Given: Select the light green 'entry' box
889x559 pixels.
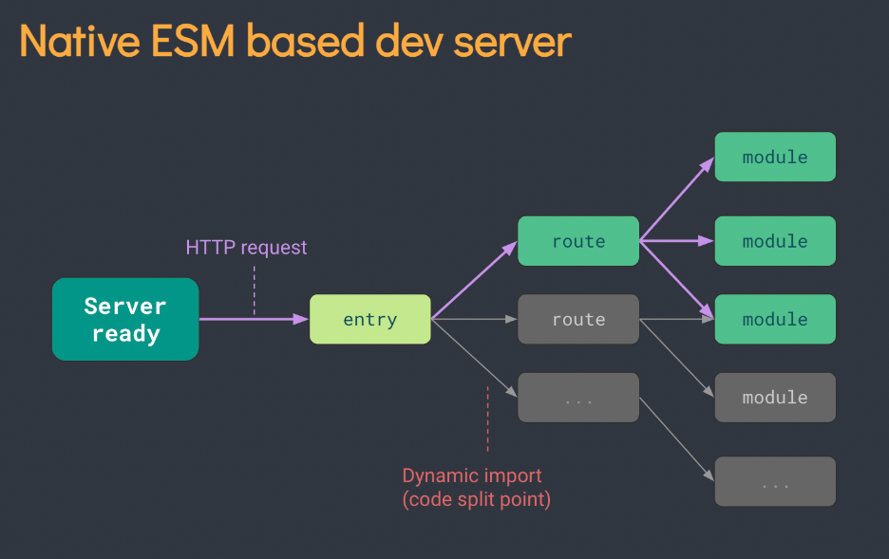Looking at the screenshot, I should [x=370, y=319].
